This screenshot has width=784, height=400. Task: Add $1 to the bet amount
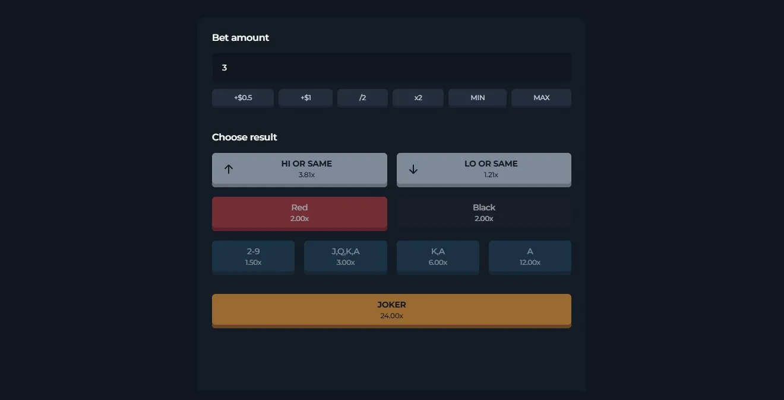tap(305, 97)
